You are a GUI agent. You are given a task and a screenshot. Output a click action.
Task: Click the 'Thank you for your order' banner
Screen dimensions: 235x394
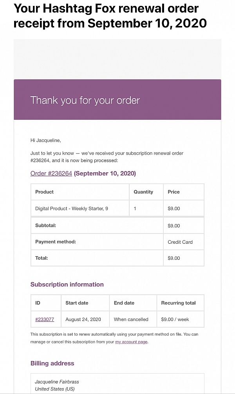[85, 100]
